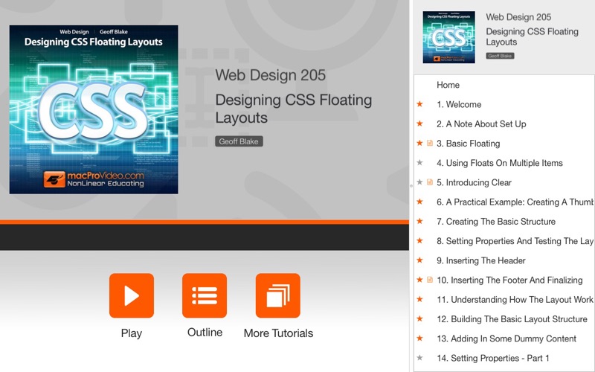This screenshot has height=372, width=595.
Task: Toggle star for 1. Welcome
Action: (x=419, y=104)
